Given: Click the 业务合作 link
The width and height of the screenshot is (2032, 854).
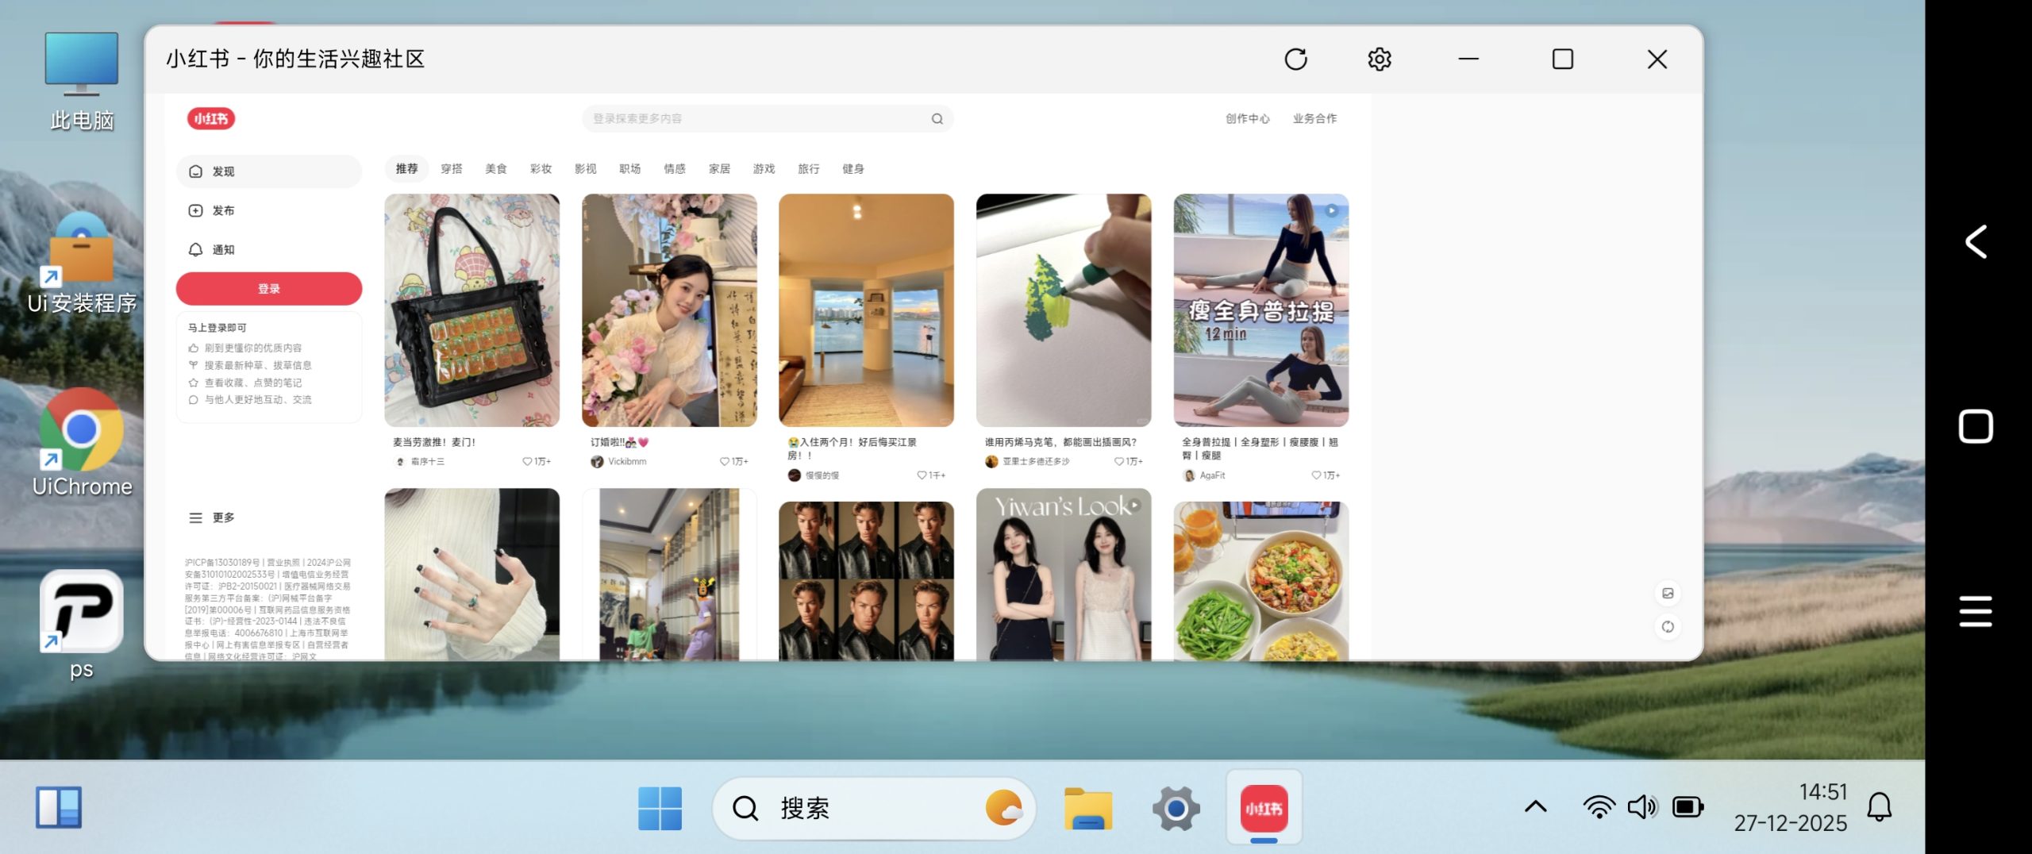Looking at the screenshot, I should pos(1314,119).
